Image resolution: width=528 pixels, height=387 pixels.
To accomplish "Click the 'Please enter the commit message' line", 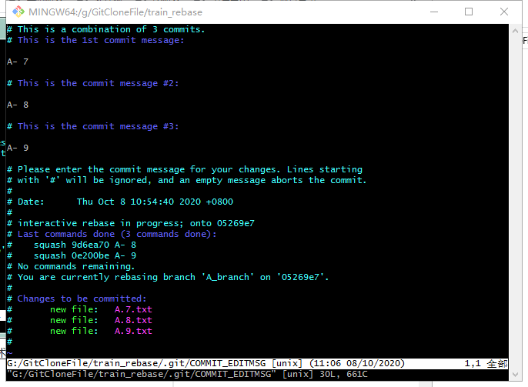I will coord(185,169).
